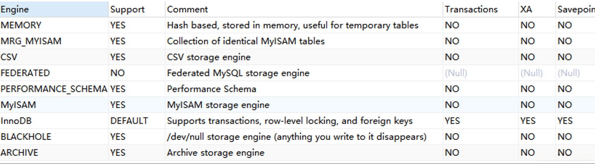The height and width of the screenshot is (164, 595).
Task: Click the MyISAM engine cell
Action: pyautogui.click(x=18, y=105)
